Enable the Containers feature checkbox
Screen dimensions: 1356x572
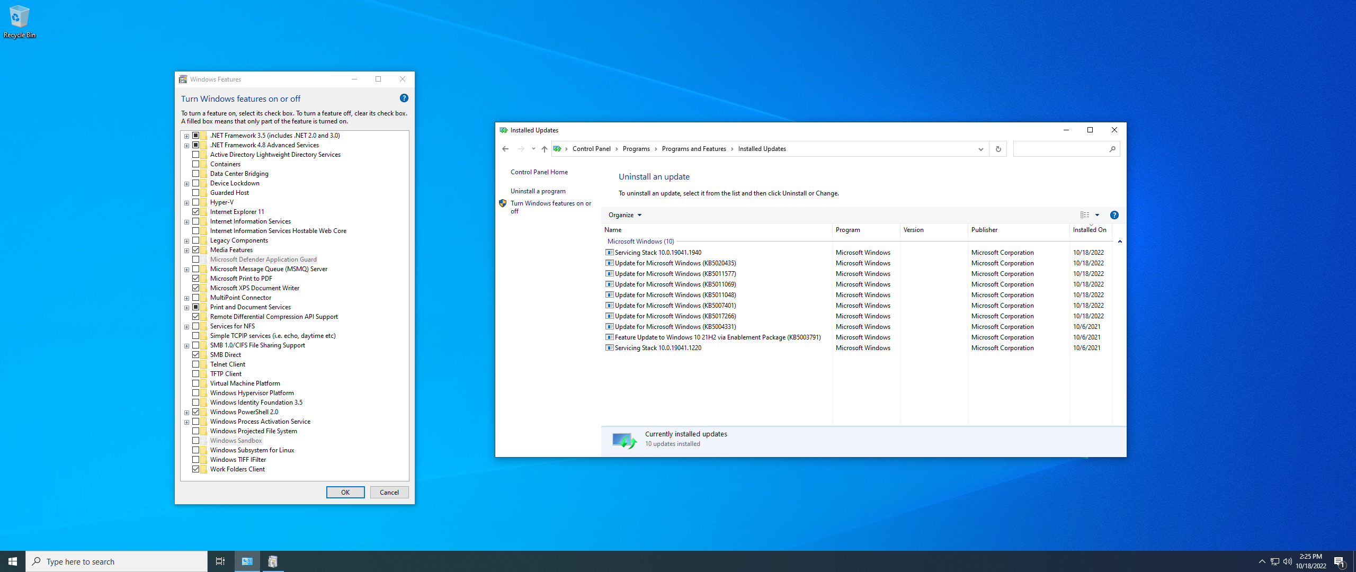(196, 164)
